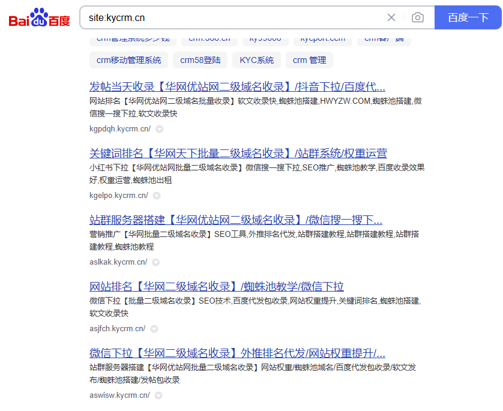Open result titled 站群服务器搭建【华网优站网二级域名收录】
This screenshot has width=503, height=411.
point(236,220)
